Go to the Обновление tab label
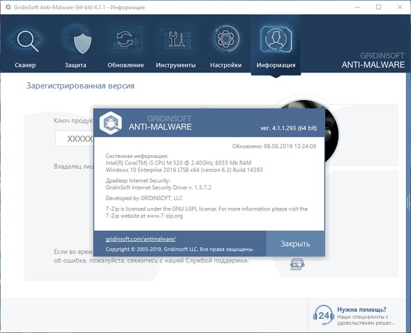This screenshot has height=333, width=411. pyautogui.click(x=126, y=65)
